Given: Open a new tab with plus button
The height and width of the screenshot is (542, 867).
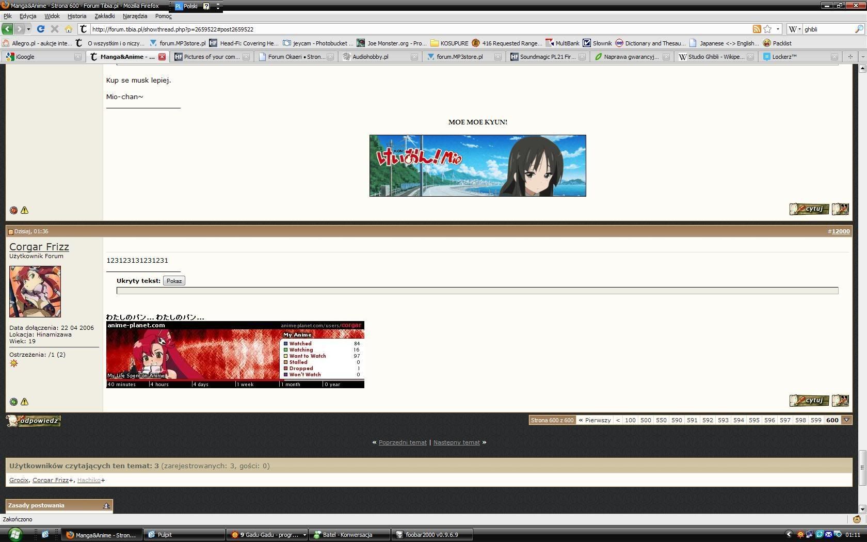Looking at the screenshot, I should coord(850,56).
